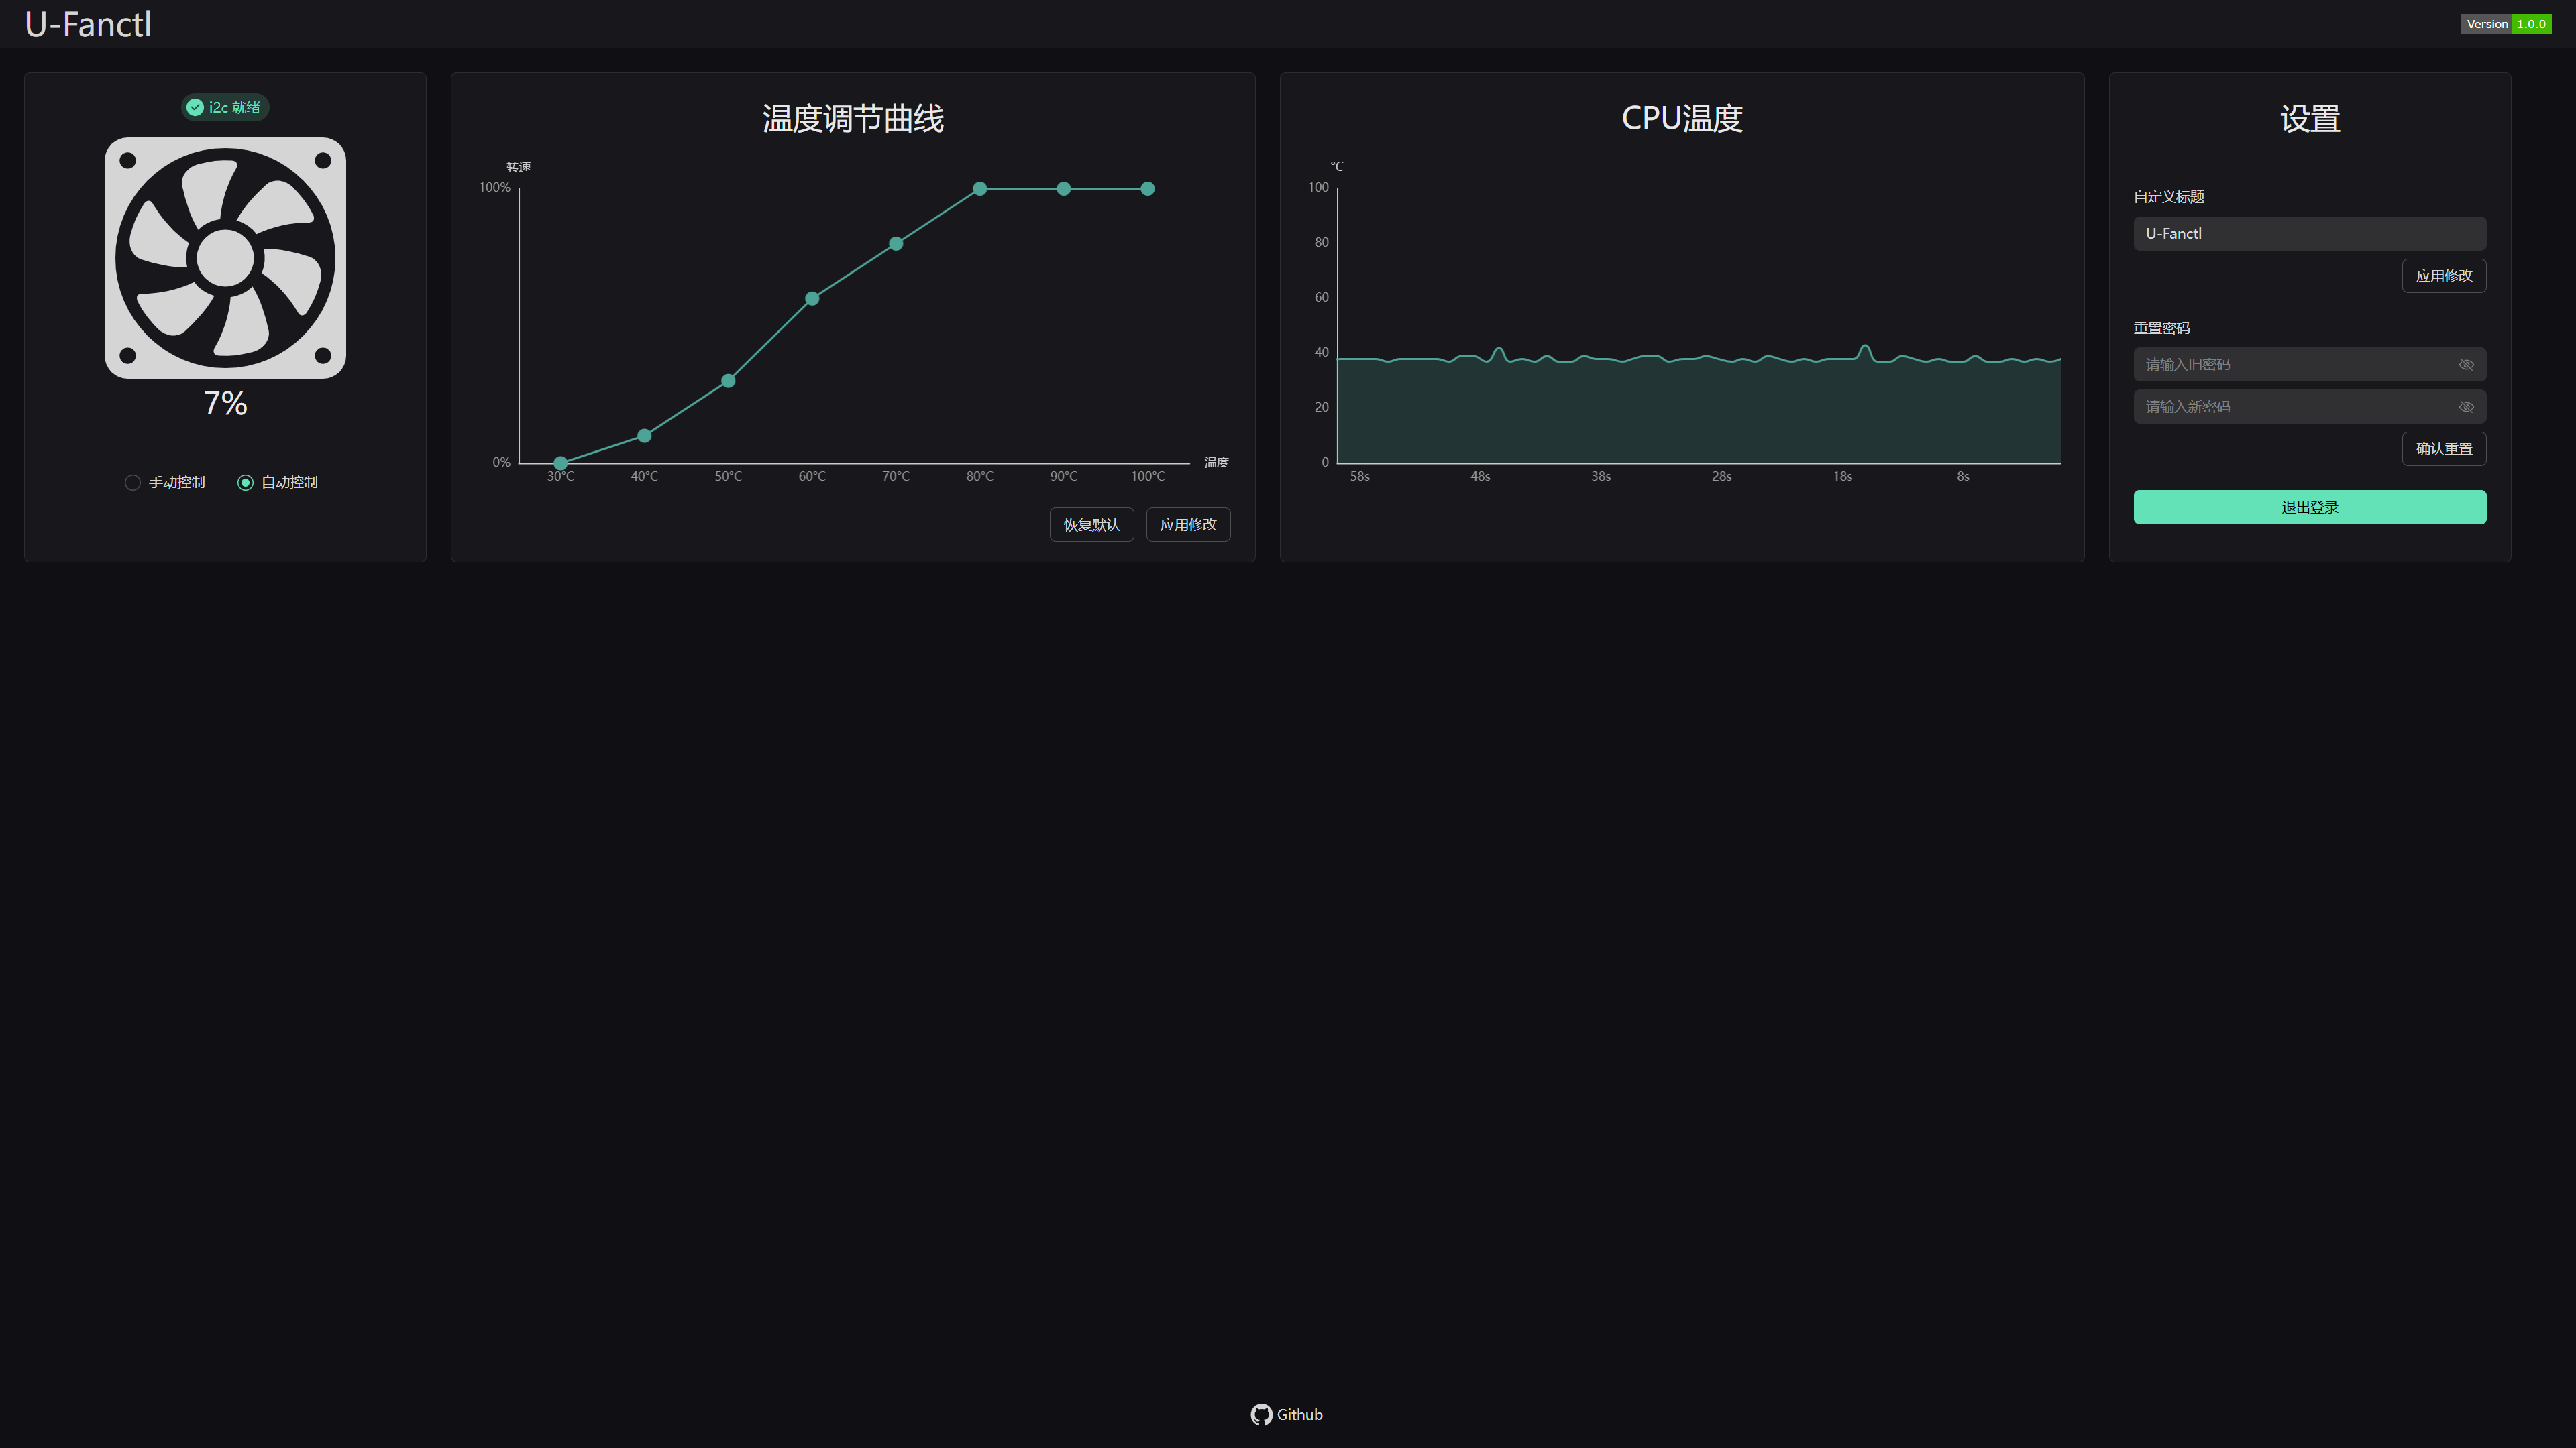The height and width of the screenshot is (1448, 2576).
Task: Click 应用修改 under the custom title field
Action: (2444, 276)
